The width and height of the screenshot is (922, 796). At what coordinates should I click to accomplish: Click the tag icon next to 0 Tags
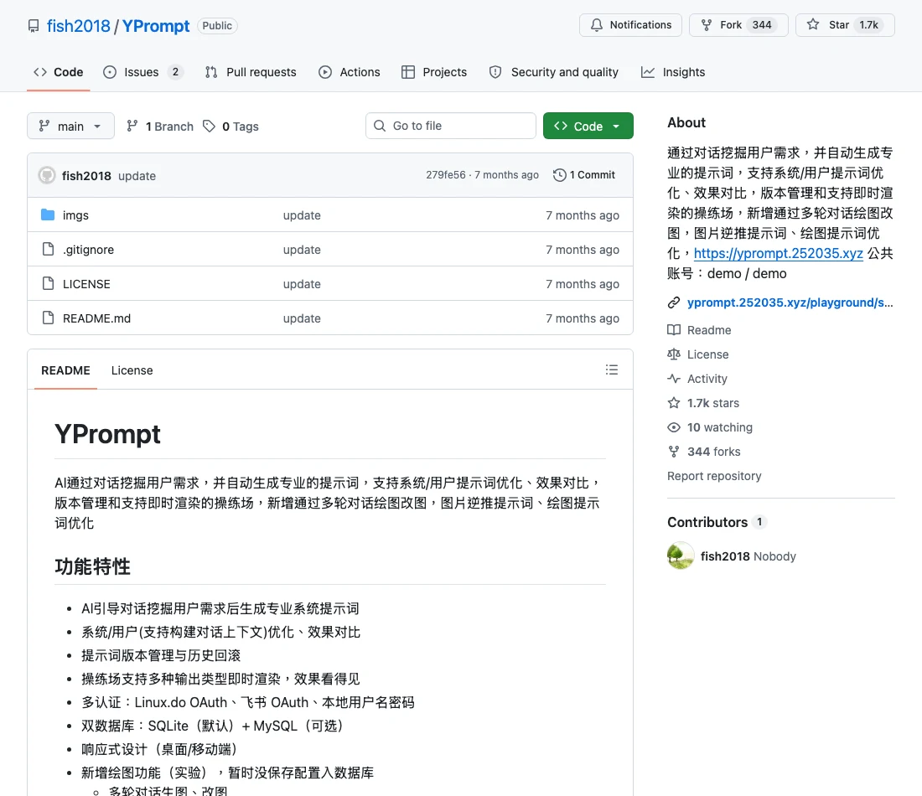pyautogui.click(x=209, y=126)
